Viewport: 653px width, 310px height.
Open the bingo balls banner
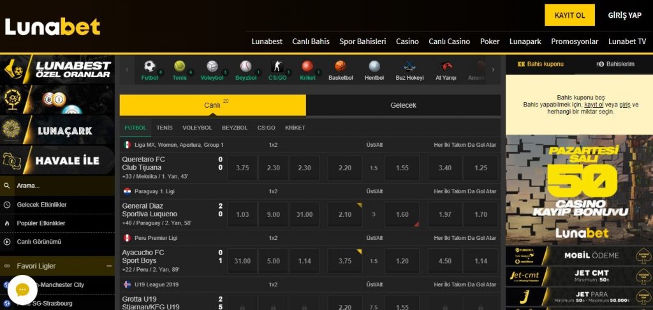tap(57, 100)
